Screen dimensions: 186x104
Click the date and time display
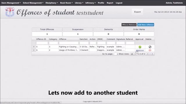point(168,12)
